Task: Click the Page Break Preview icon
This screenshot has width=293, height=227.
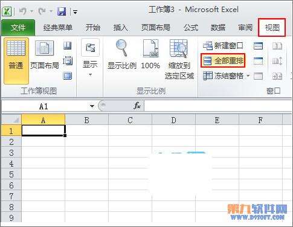Action: point(68,46)
